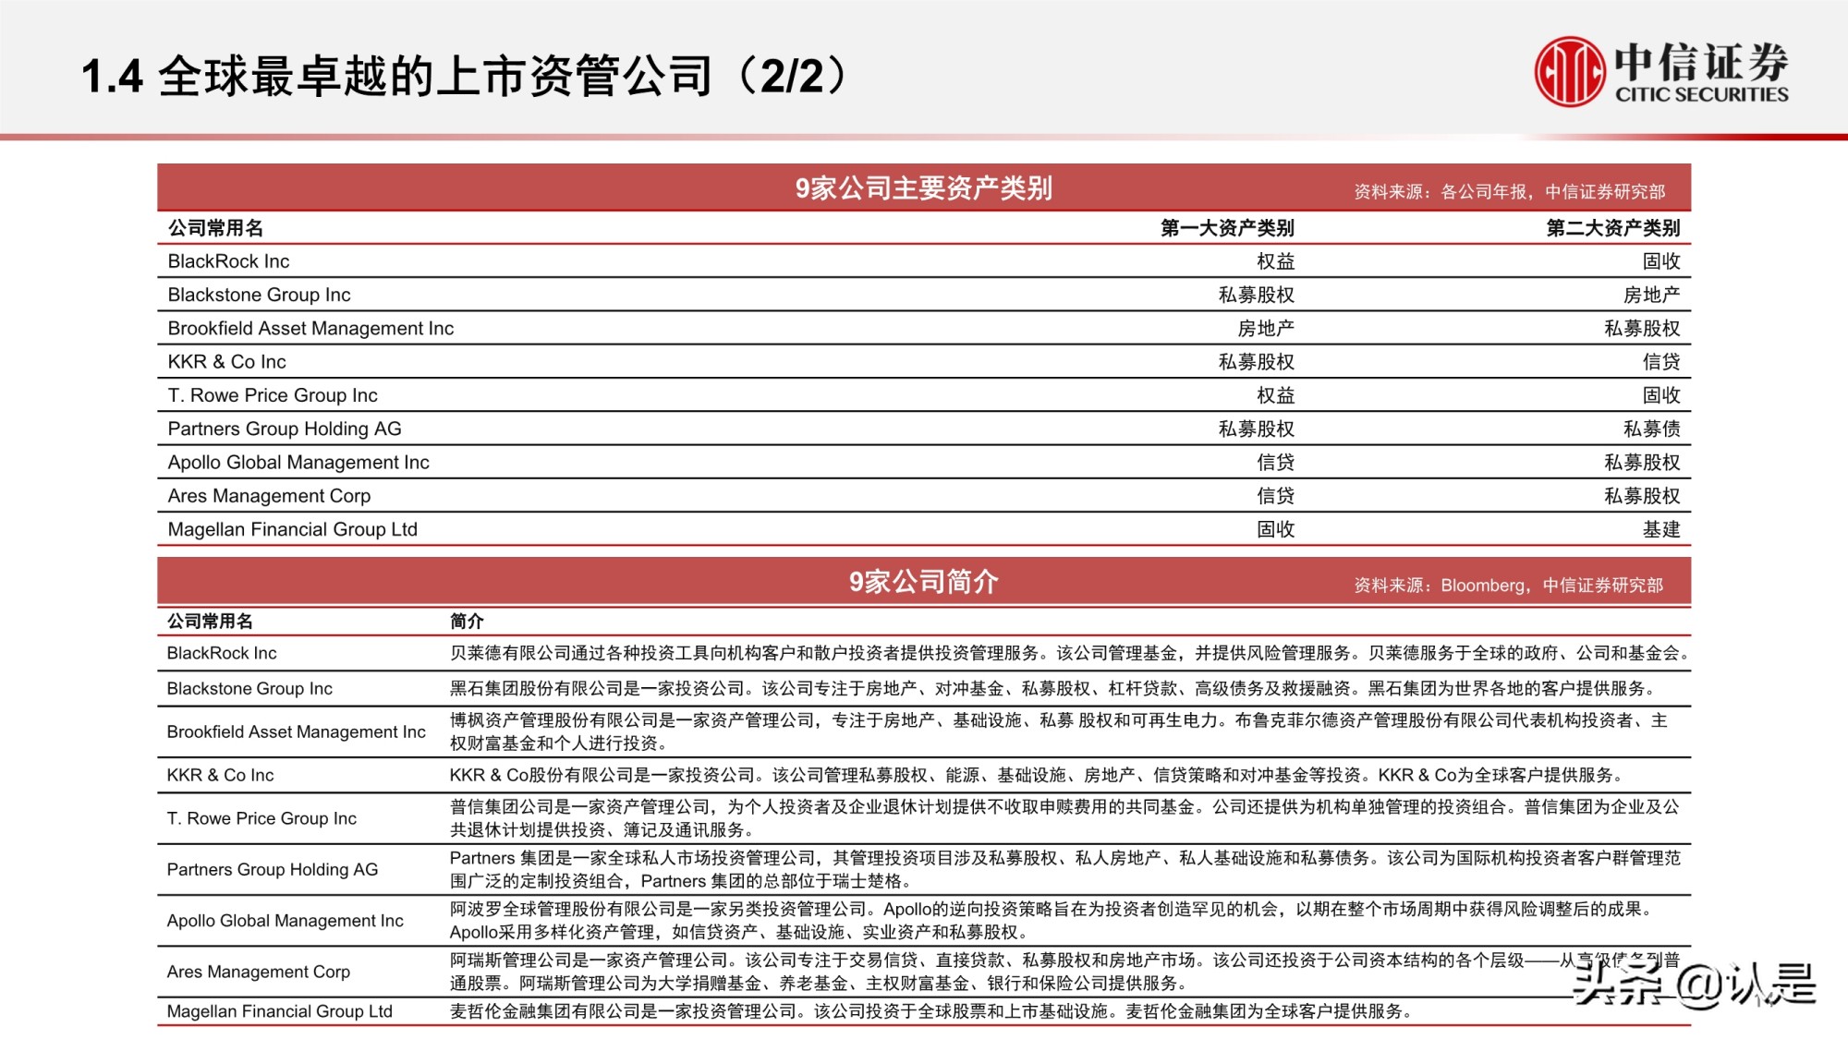Click the 资料来源：各公司年报 source note
This screenshot has height=1039, width=1848.
(x=1510, y=190)
